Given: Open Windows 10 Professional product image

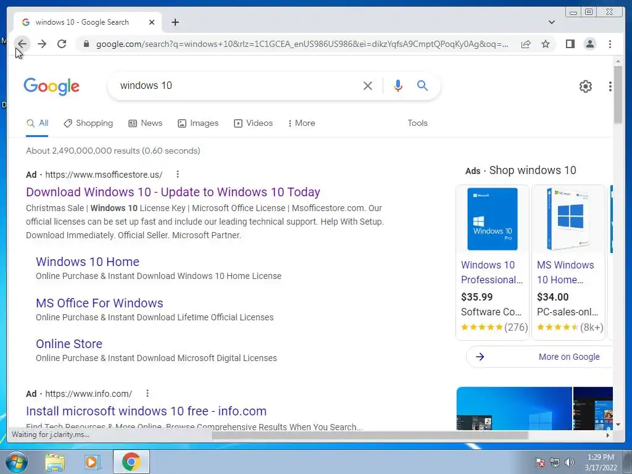Looking at the screenshot, I should click(492, 219).
